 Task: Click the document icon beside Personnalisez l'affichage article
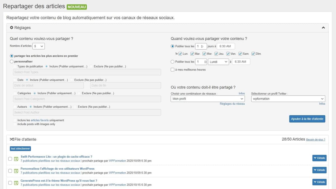click(17, 171)
